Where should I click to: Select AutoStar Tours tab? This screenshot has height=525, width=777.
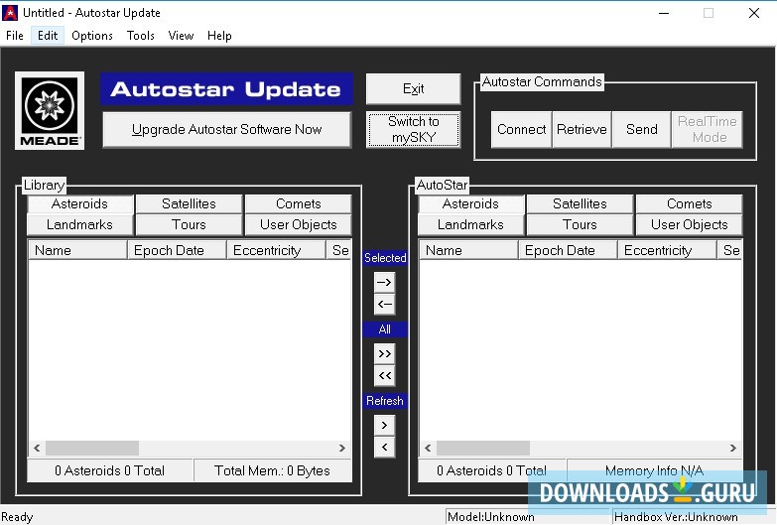point(580,224)
